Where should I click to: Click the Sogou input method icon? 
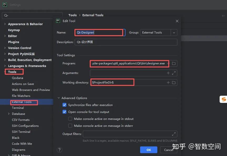click(x=223, y=99)
